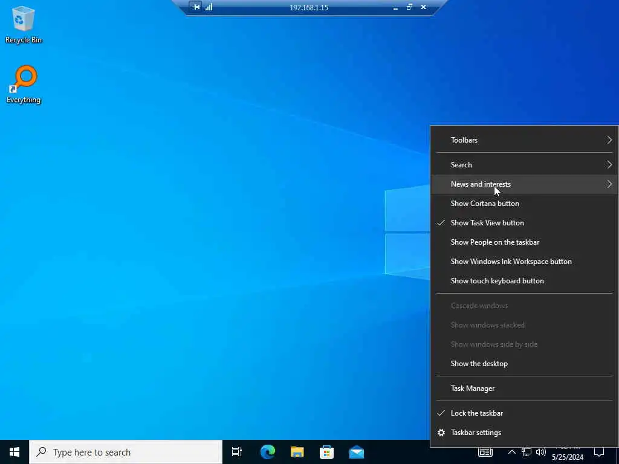
Task: Open Taskbar settings from the context menu
Action: (524, 433)
